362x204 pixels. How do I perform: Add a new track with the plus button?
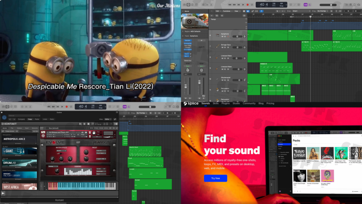coord(212,15)
